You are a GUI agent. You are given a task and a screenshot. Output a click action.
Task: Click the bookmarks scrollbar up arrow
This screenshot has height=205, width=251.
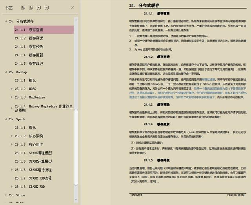[x=76, y=20]
